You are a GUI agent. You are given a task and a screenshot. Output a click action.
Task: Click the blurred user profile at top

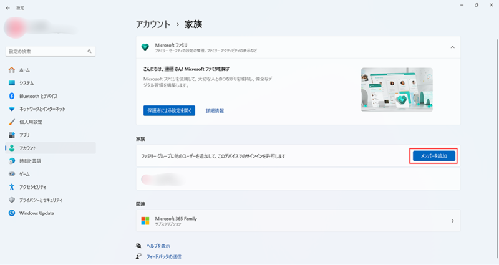40,27
